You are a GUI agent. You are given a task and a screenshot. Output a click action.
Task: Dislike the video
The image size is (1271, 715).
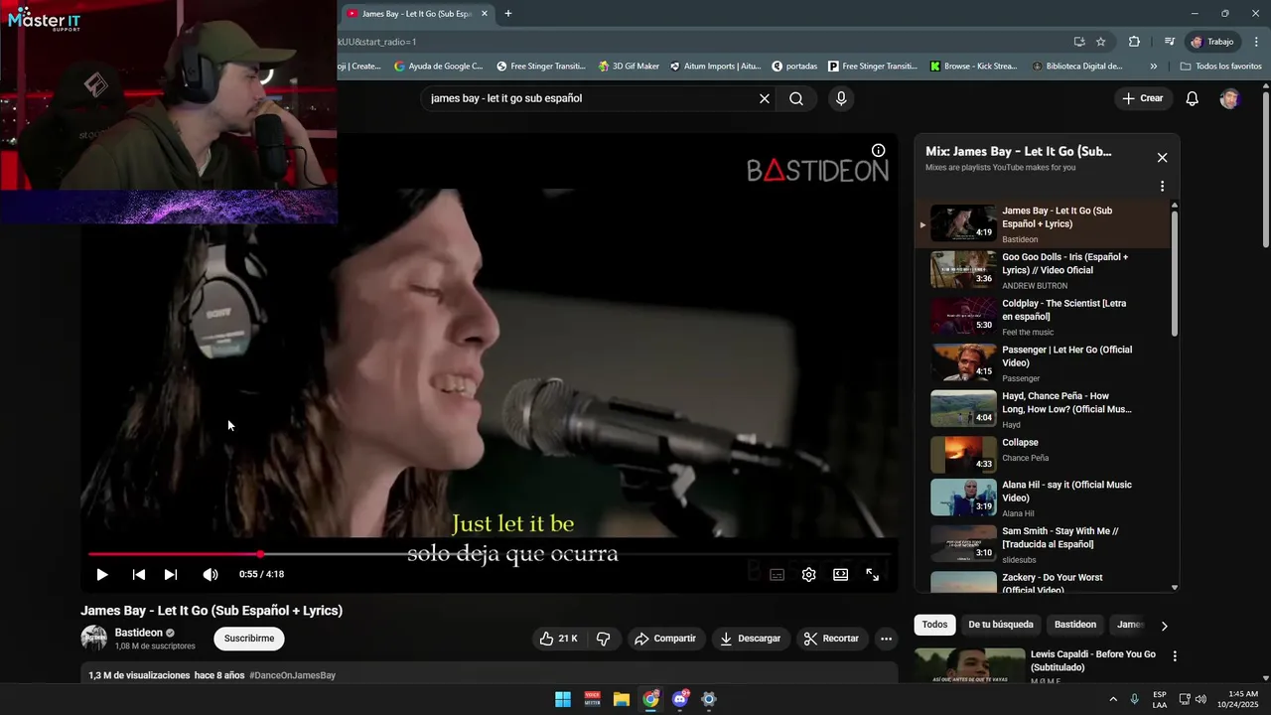point(603,639)
